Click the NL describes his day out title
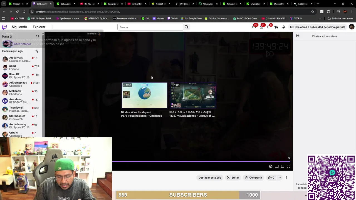The height and width of the screenshot is (200, 356). pyautogui.click(x=136, y=112)
